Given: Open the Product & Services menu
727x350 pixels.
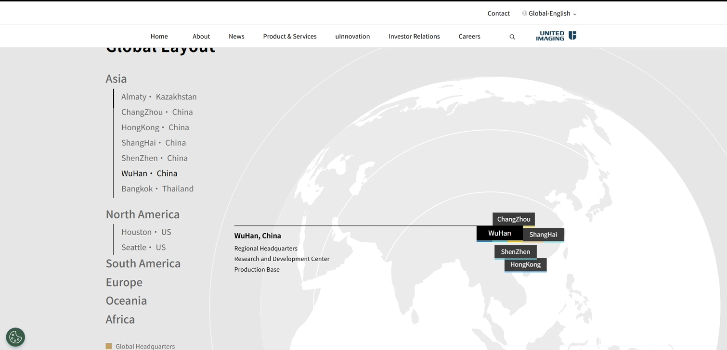Looking at the screenshot, I should [x=289, y=37].
